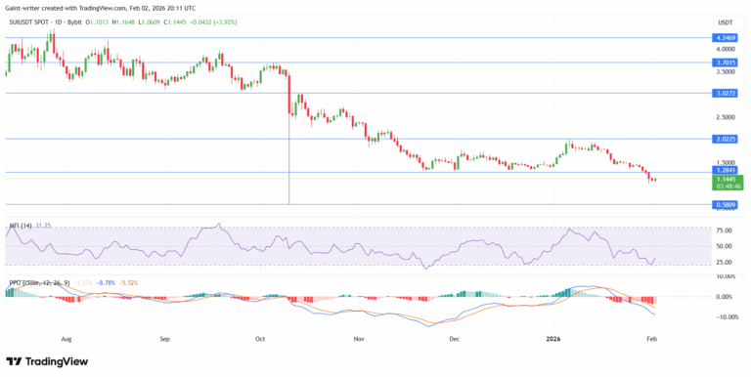Click the Sep label on time axis
This screenshot has height=377, width=751.
(x=164, y=339)
